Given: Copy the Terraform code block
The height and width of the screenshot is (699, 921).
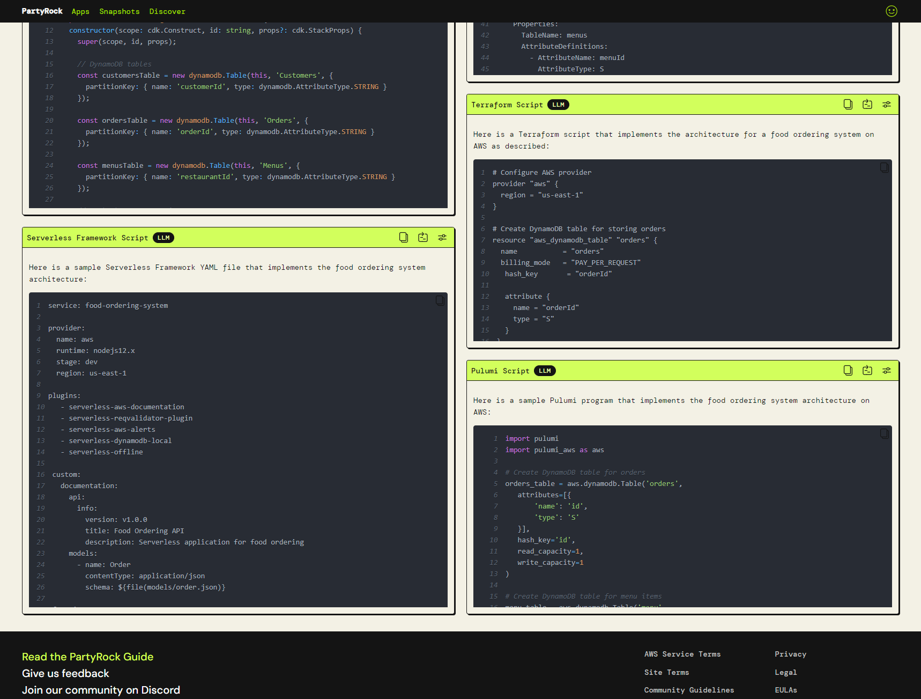Looking at the screenshot, I should [885, 168].
